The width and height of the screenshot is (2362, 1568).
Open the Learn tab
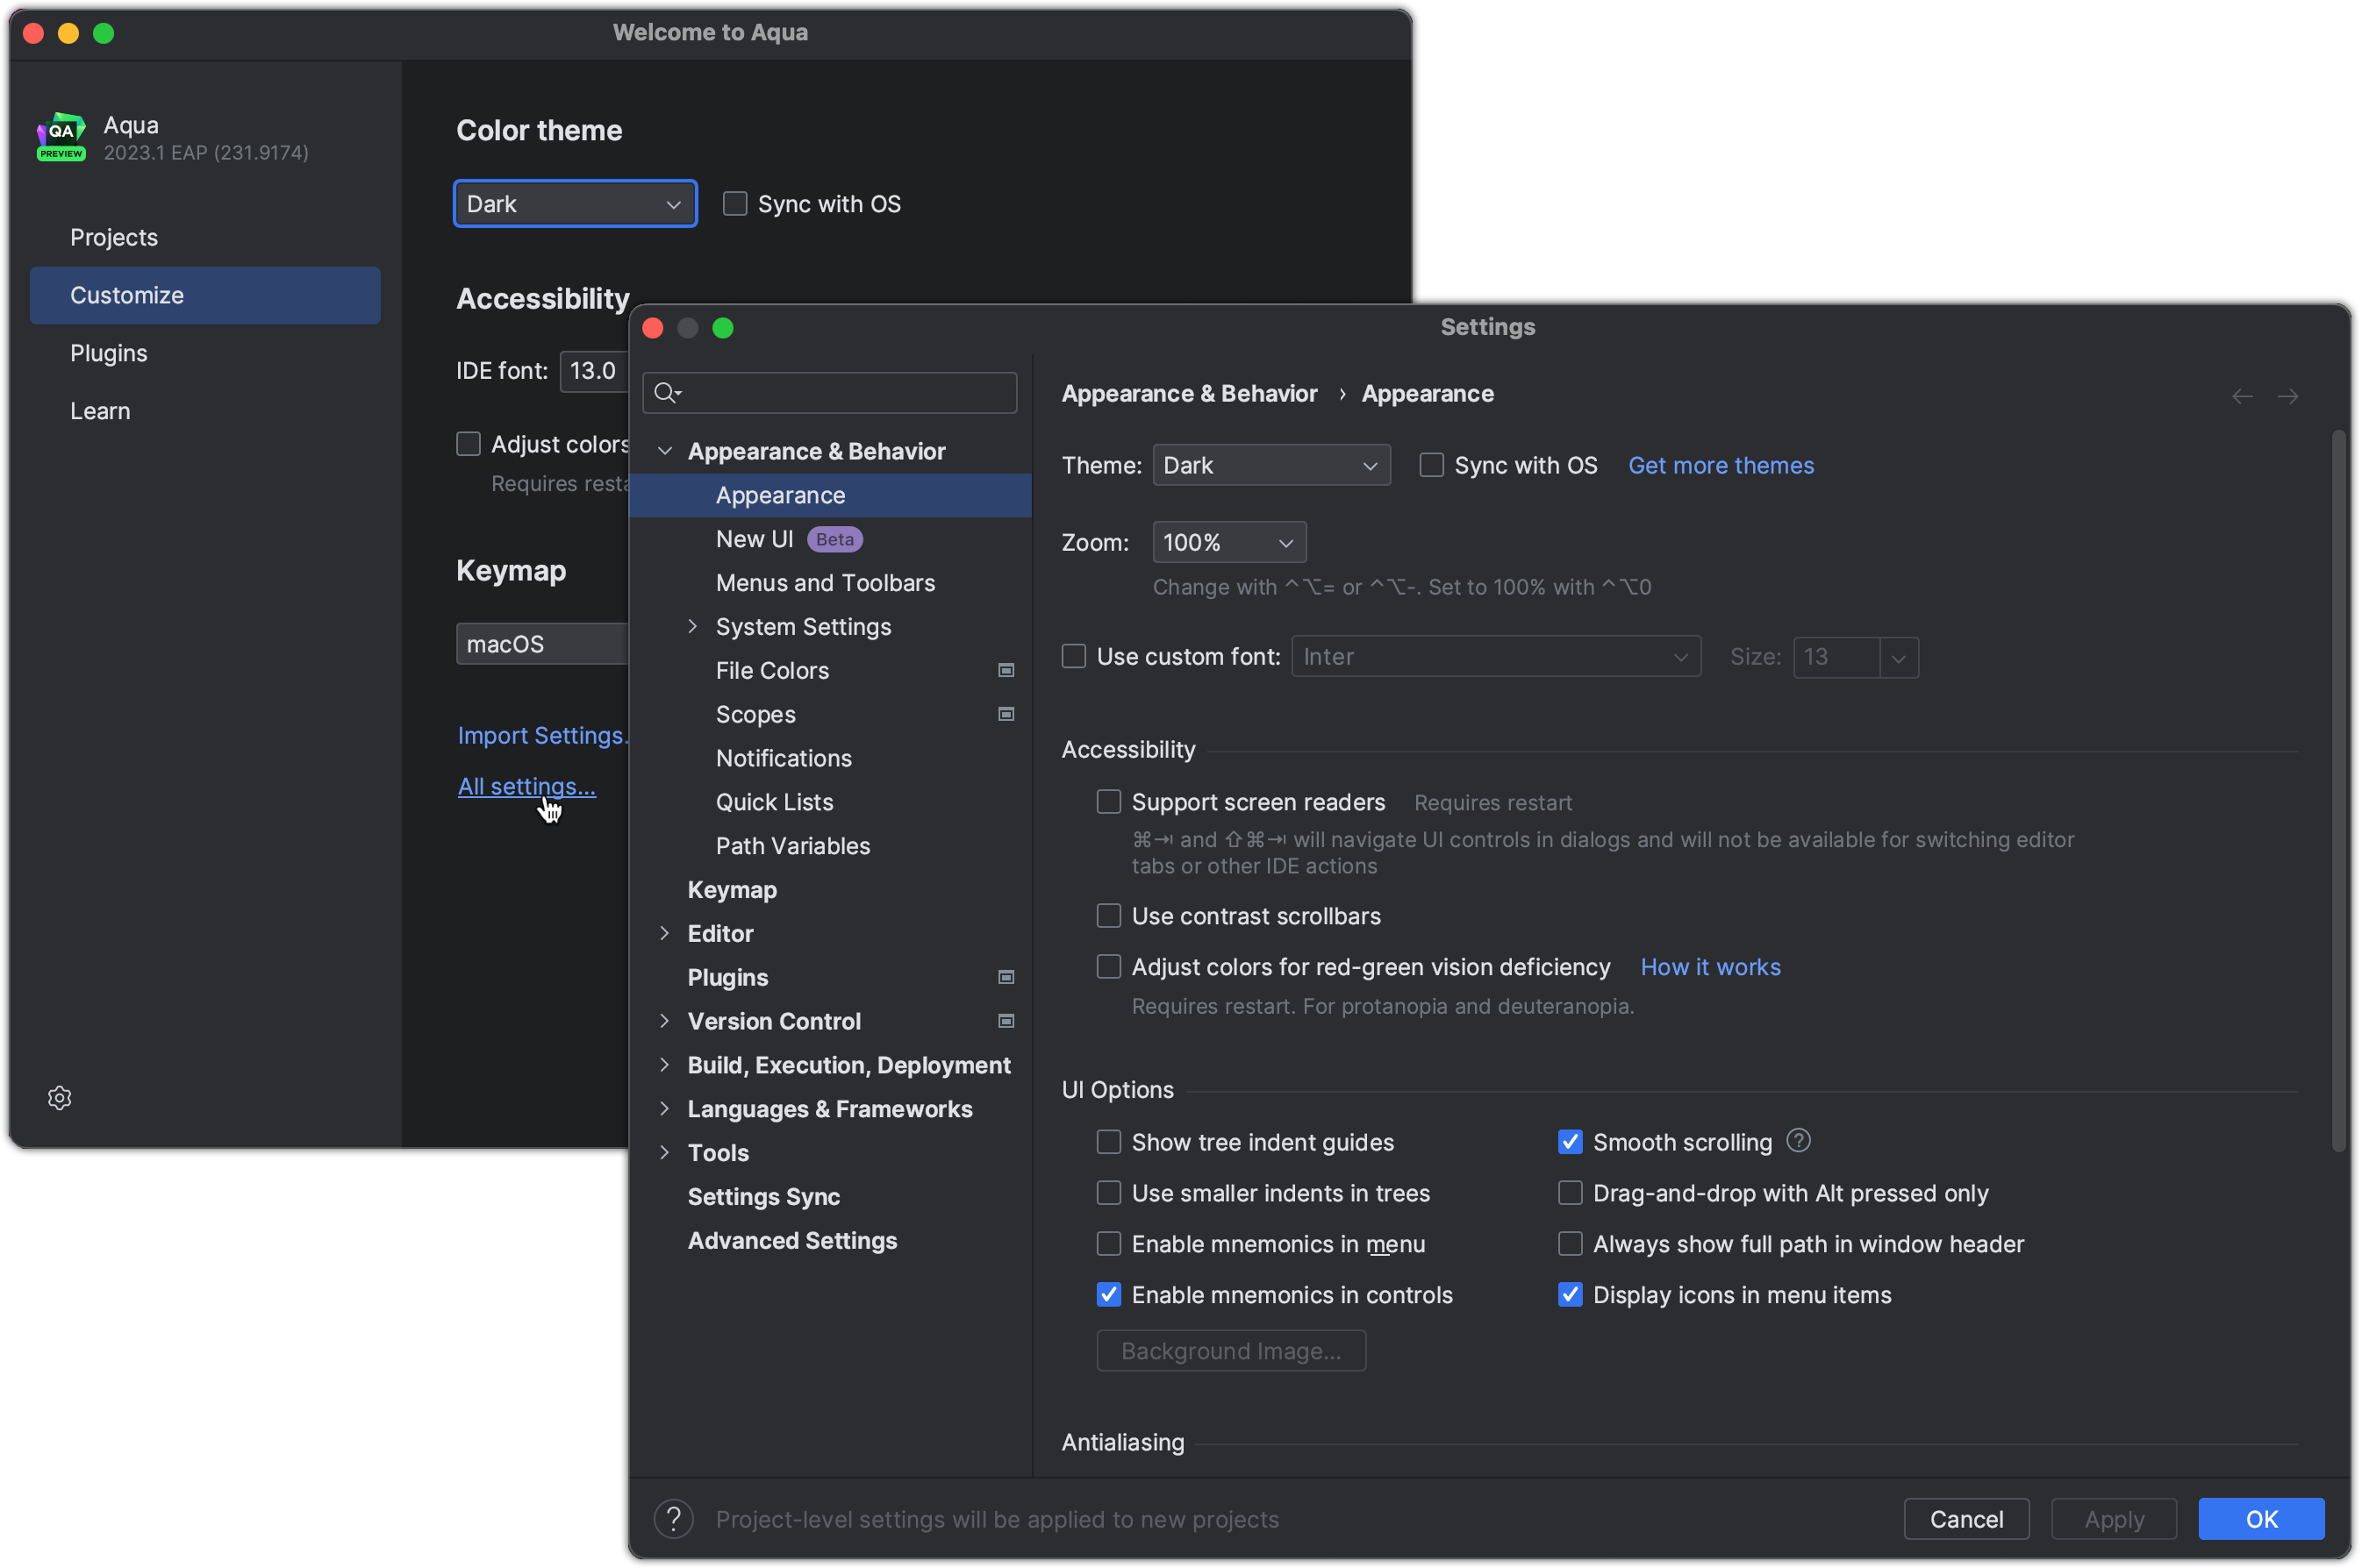coord(205,411)
